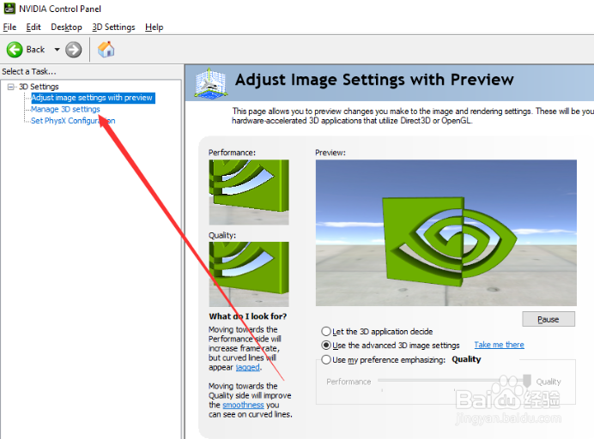The image size is (594, 439).
Task: Open the Desktop menu
Action: coord(66,27)
